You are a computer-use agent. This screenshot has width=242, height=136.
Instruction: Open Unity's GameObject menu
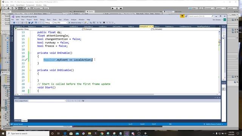click(20, 5)
